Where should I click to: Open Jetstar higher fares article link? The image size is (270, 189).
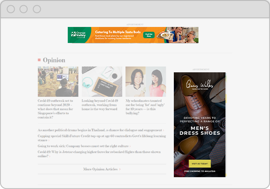pyautogui.click(x=99, y=154)
